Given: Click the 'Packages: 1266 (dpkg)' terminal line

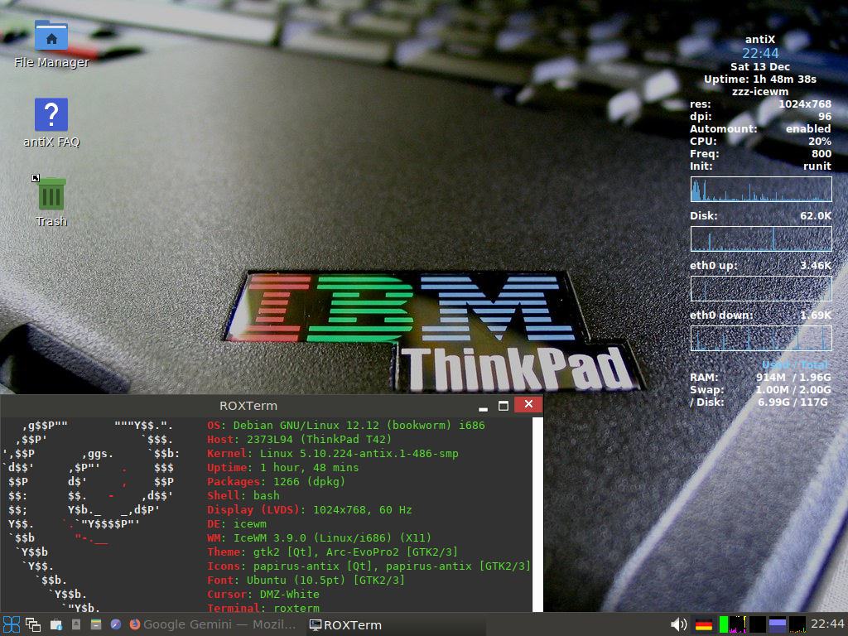Looking at the screenshot, I should (276, 481).
